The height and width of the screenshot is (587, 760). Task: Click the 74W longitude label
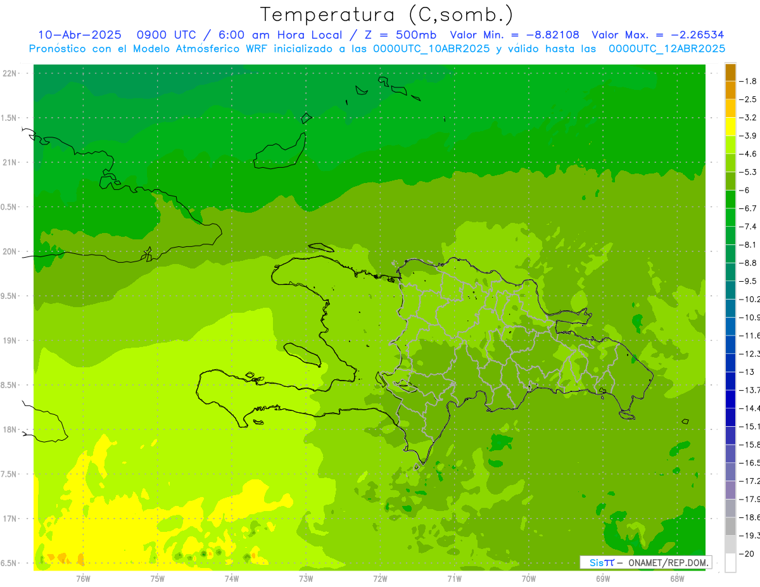tap(232, 579)
